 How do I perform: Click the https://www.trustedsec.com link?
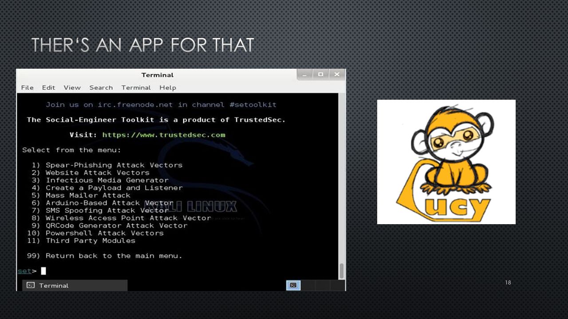pyautogui.click(x=164, y=135)
